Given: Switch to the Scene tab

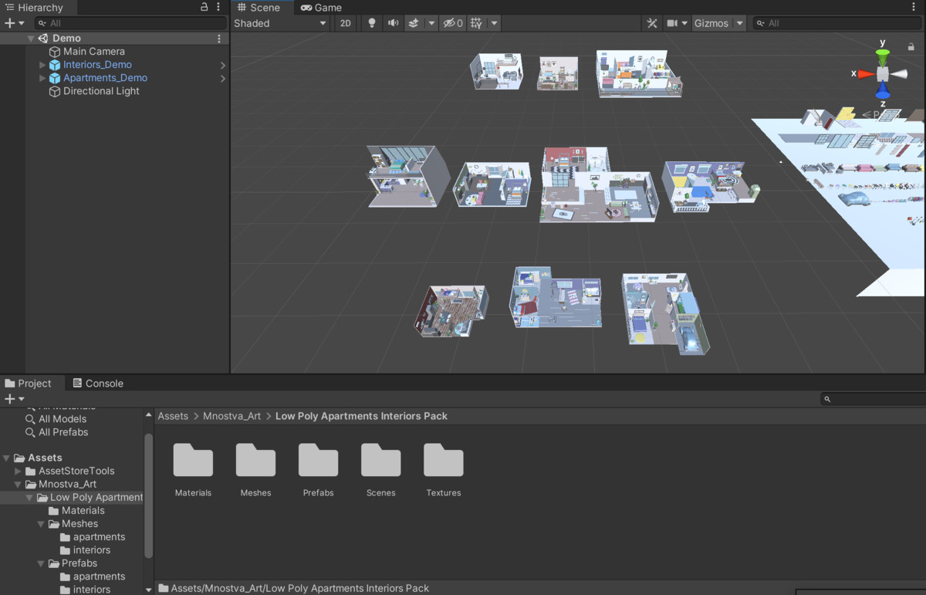Looking at the screenshot, I should 259,8.
